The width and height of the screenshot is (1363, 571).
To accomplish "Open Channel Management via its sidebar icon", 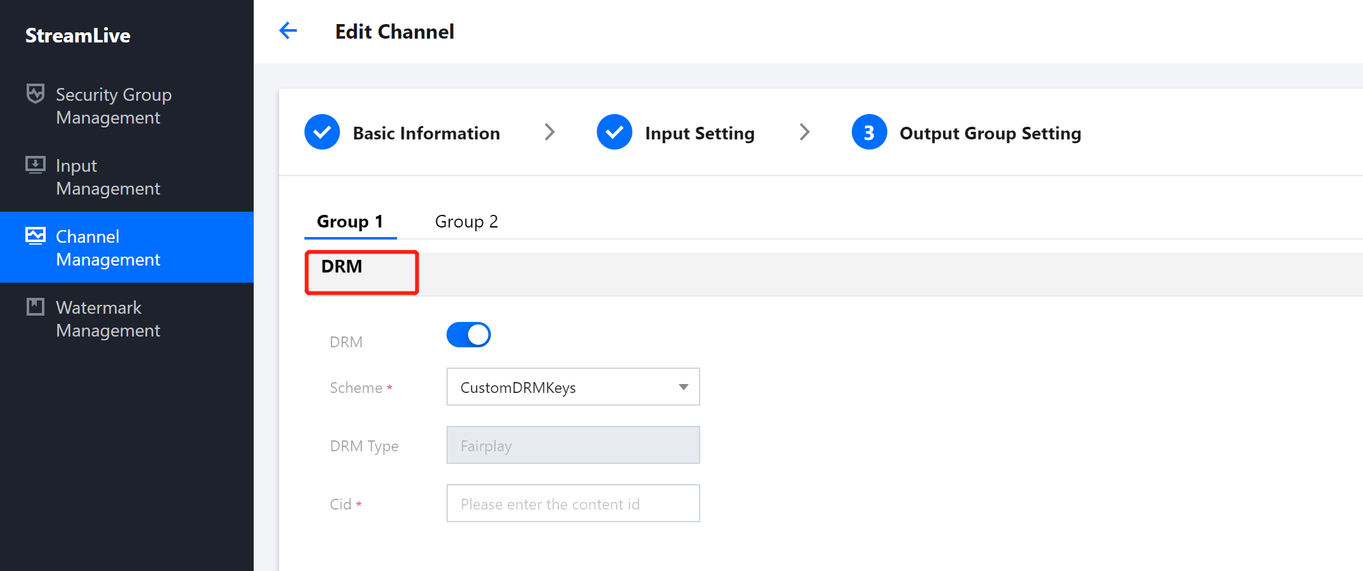I will pos(36,236).
